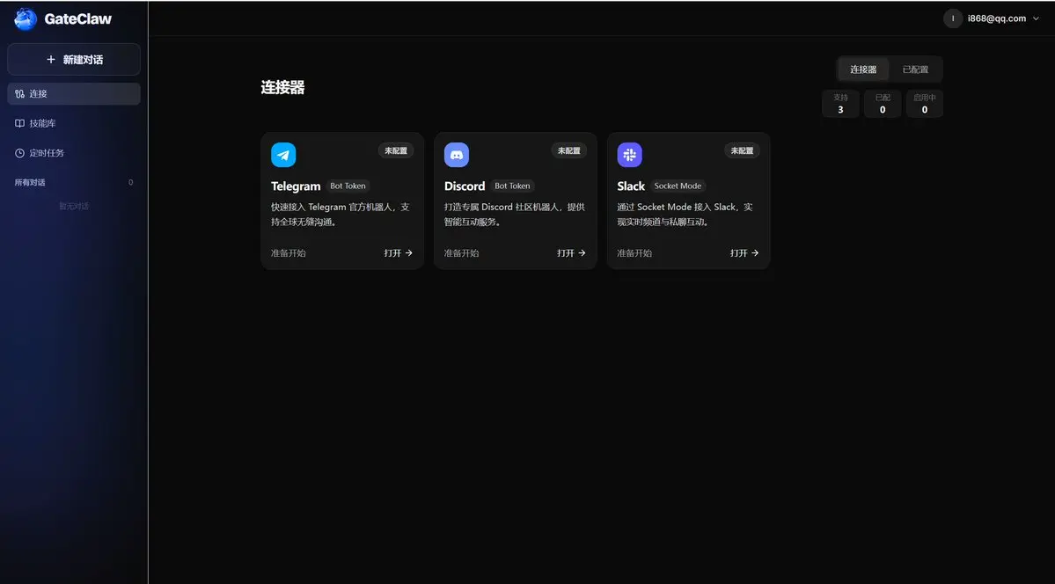This screenshot has height=584, width=1055.
Task: Click the 支持 count stat box
Action: tap(840, 104)
